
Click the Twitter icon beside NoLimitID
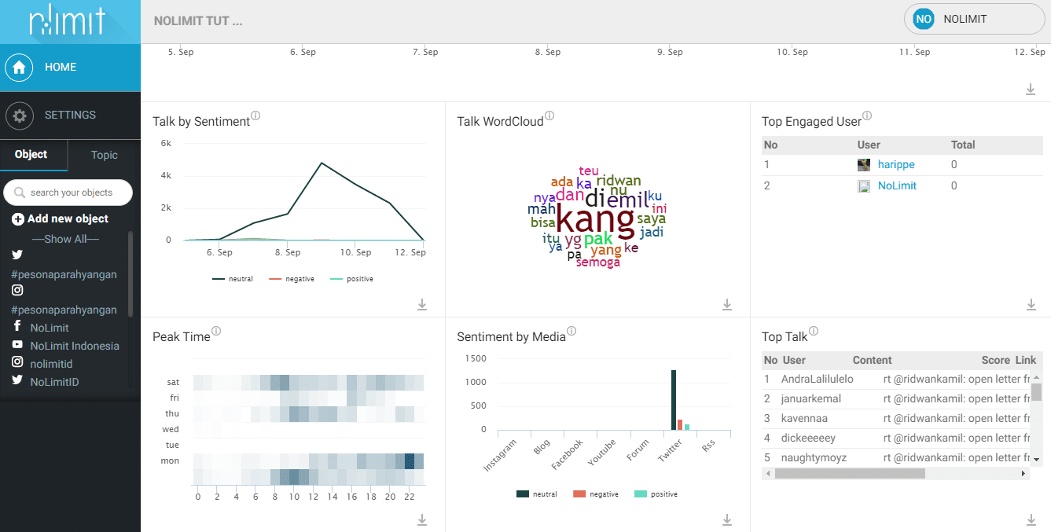(x=17, y=380)
